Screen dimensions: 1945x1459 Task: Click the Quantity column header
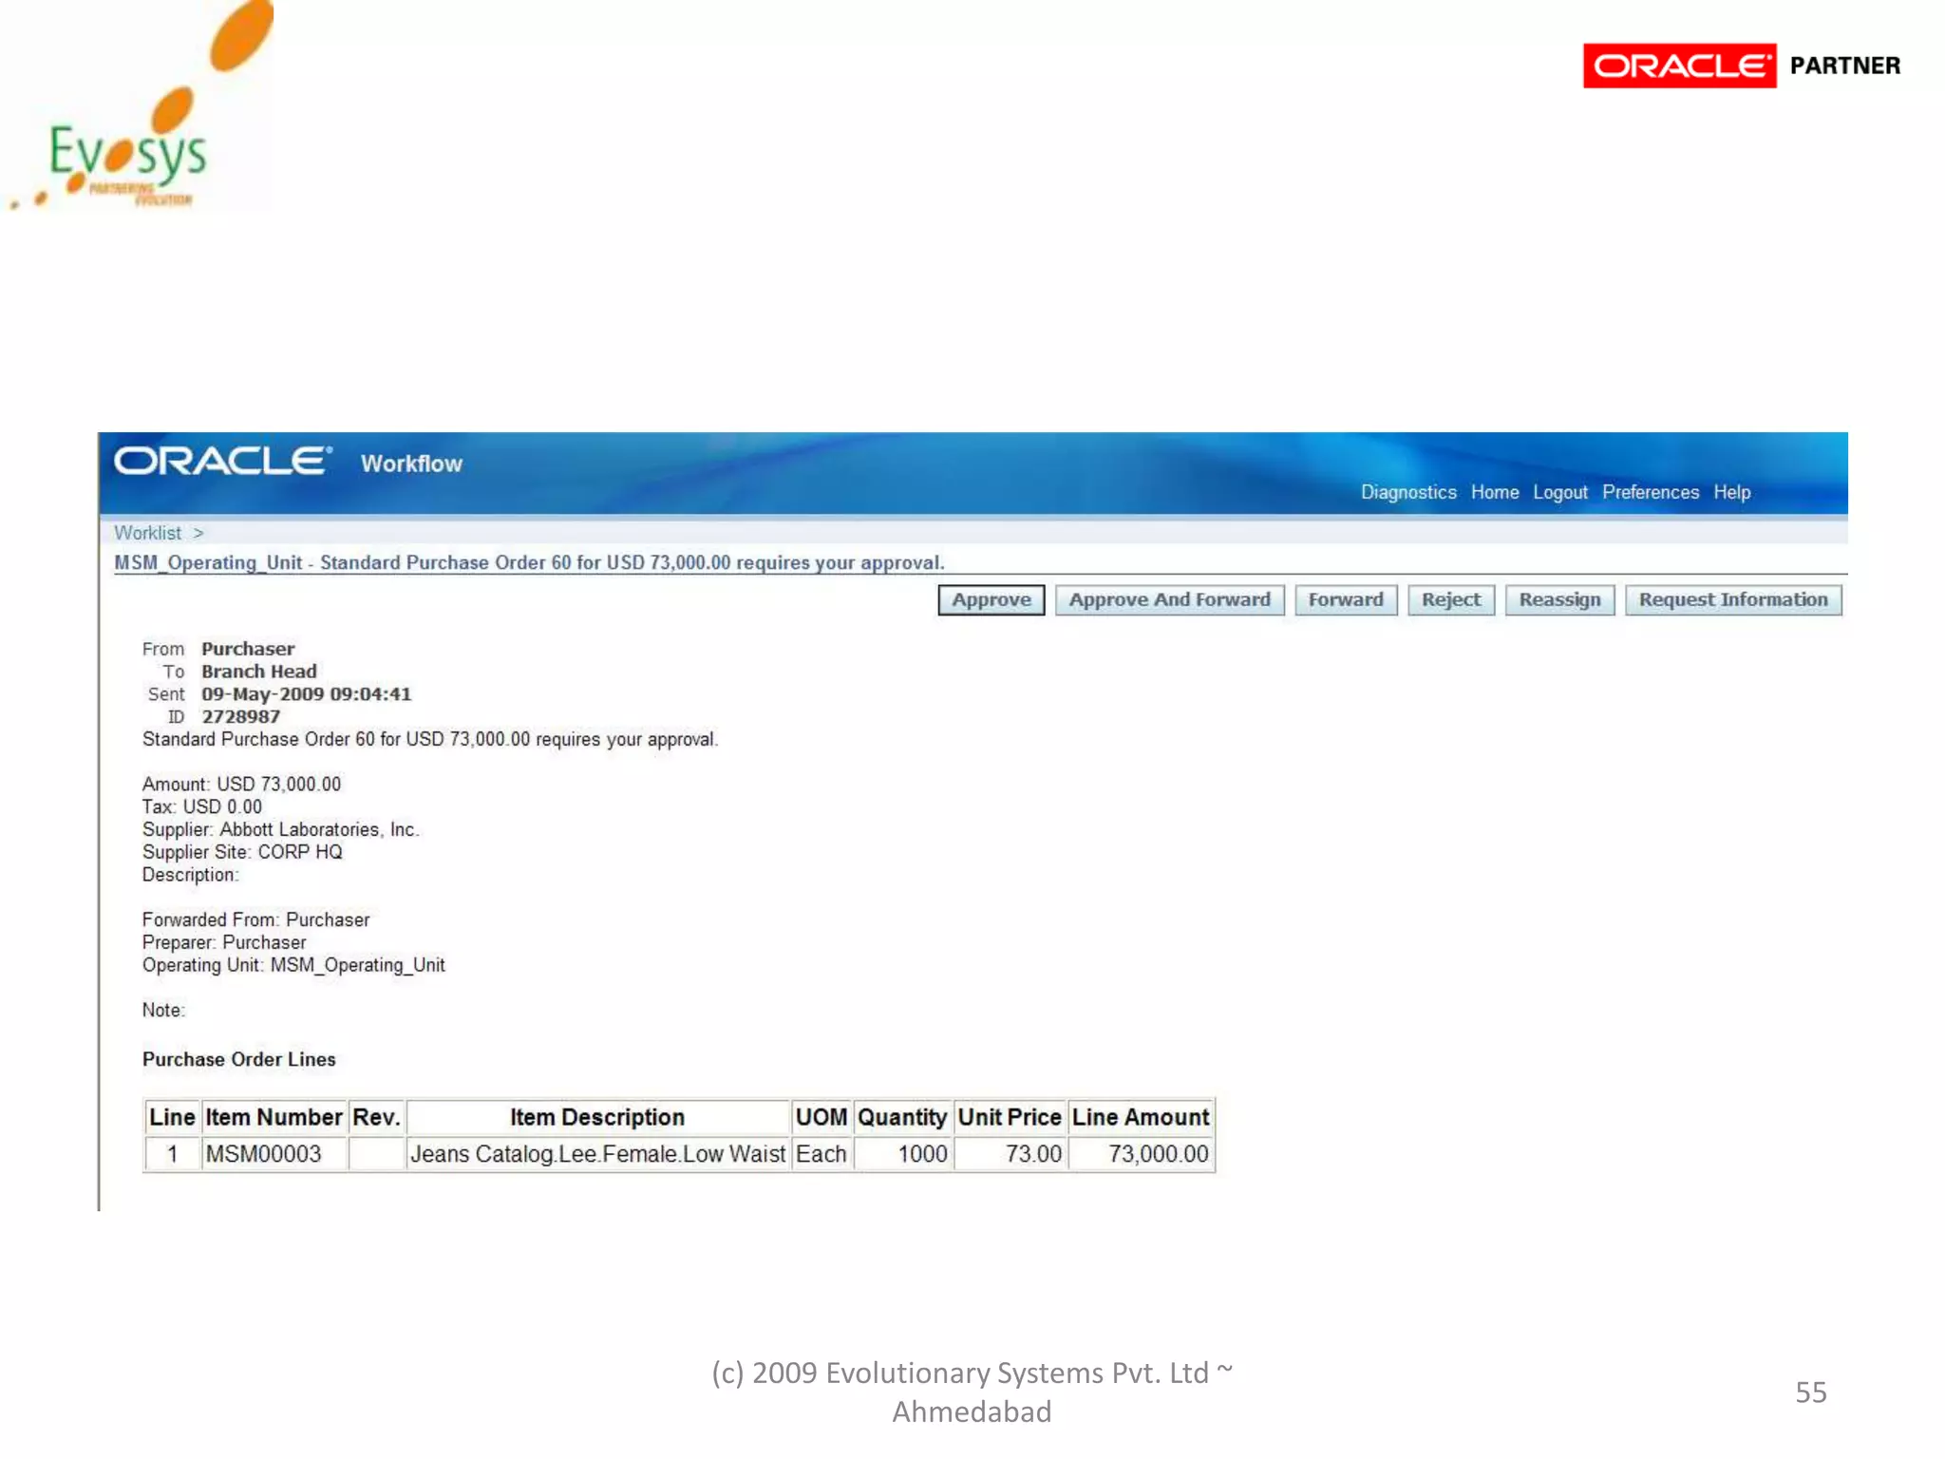pos(902,1118)
